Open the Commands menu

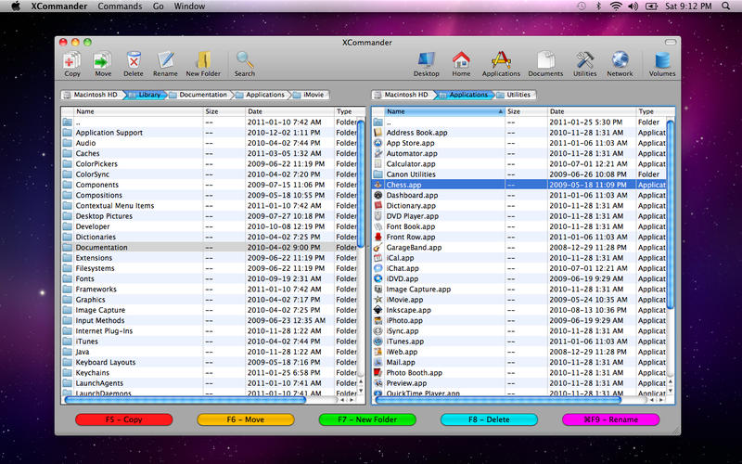coord(120,6)
